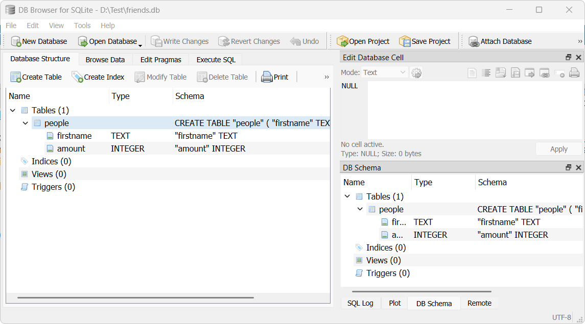585x324 pixels.
Task: Click the cell editor text area
Action: click(x=475, y=110)
